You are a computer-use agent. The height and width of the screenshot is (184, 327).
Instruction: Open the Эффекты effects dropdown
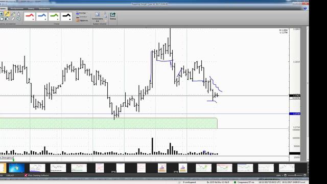coord(82,20)
